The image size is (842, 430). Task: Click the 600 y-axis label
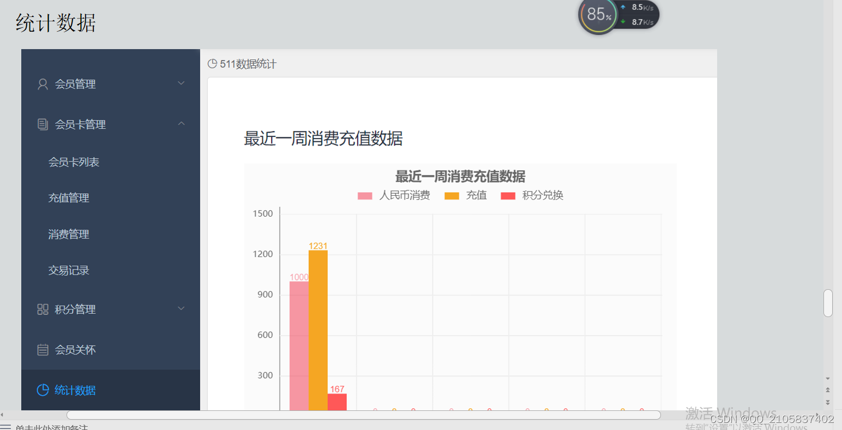click(x=265, y=335)
